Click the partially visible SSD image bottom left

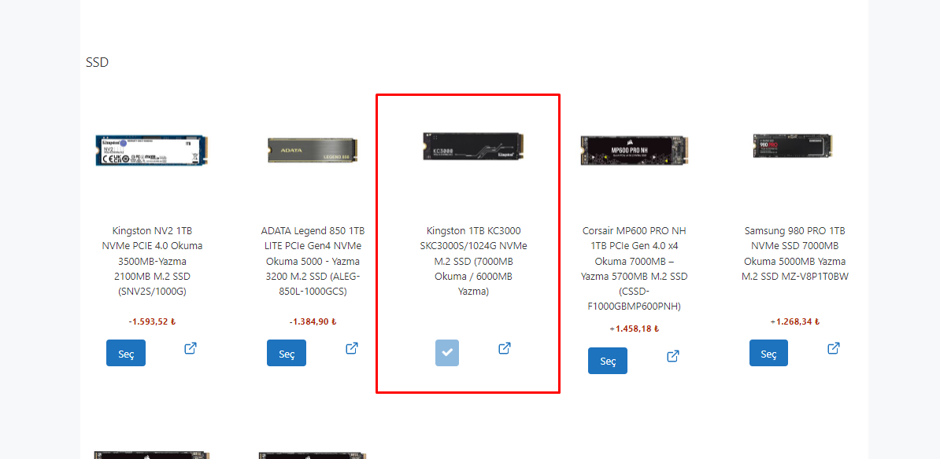coord(152,455)
